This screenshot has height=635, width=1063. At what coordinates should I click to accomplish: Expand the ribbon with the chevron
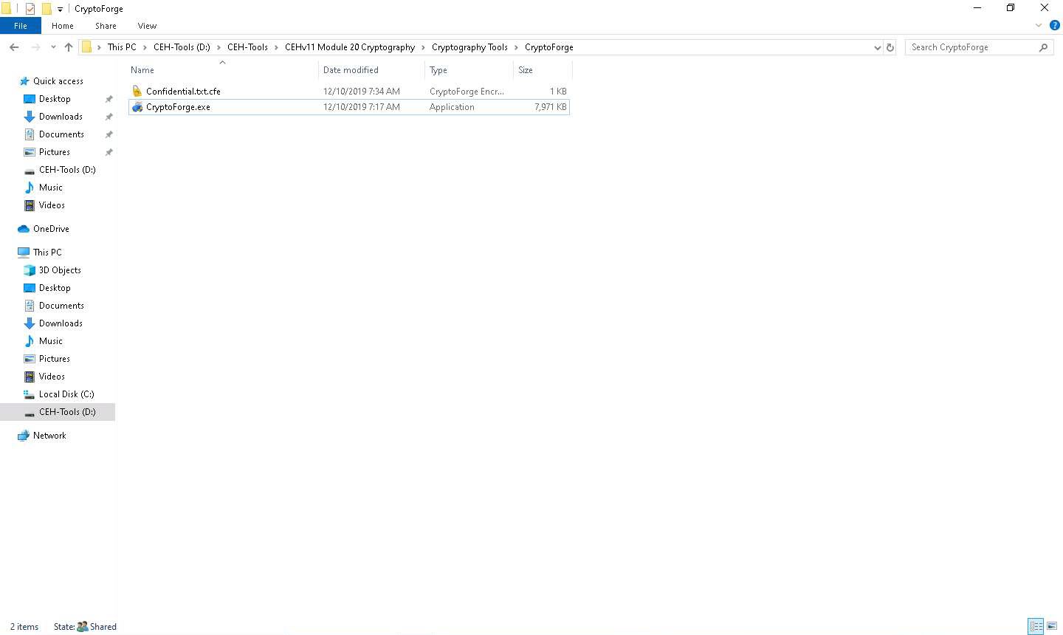pos(1039,25)
